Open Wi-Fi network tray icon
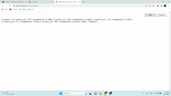171x96 pixels. (155, 93)
